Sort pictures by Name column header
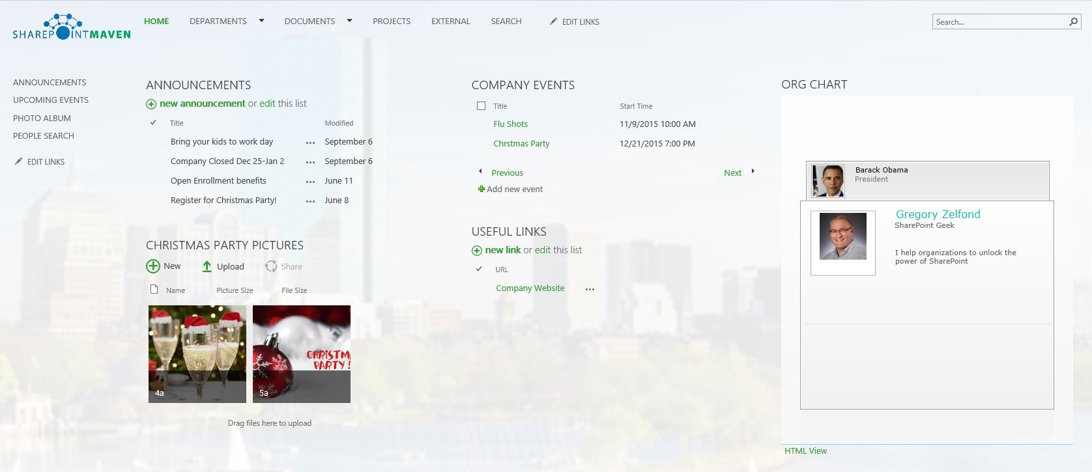Viewport: 1092px width, 472px height. click(175, 290)
